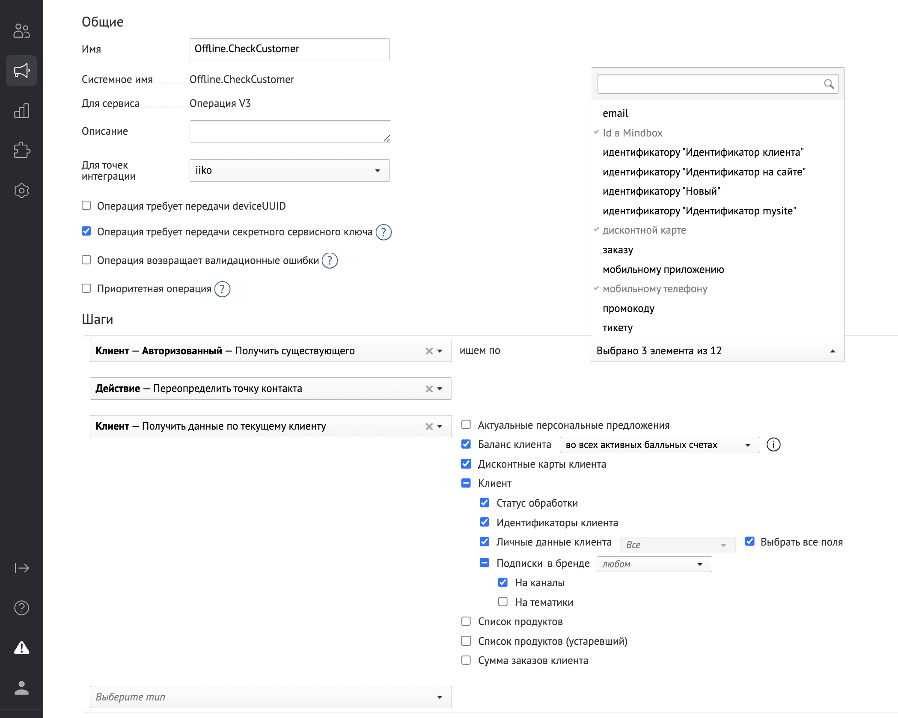The image size is (898, 718).
Task: Open the warning triangle notifications
Action: (21, 648)
